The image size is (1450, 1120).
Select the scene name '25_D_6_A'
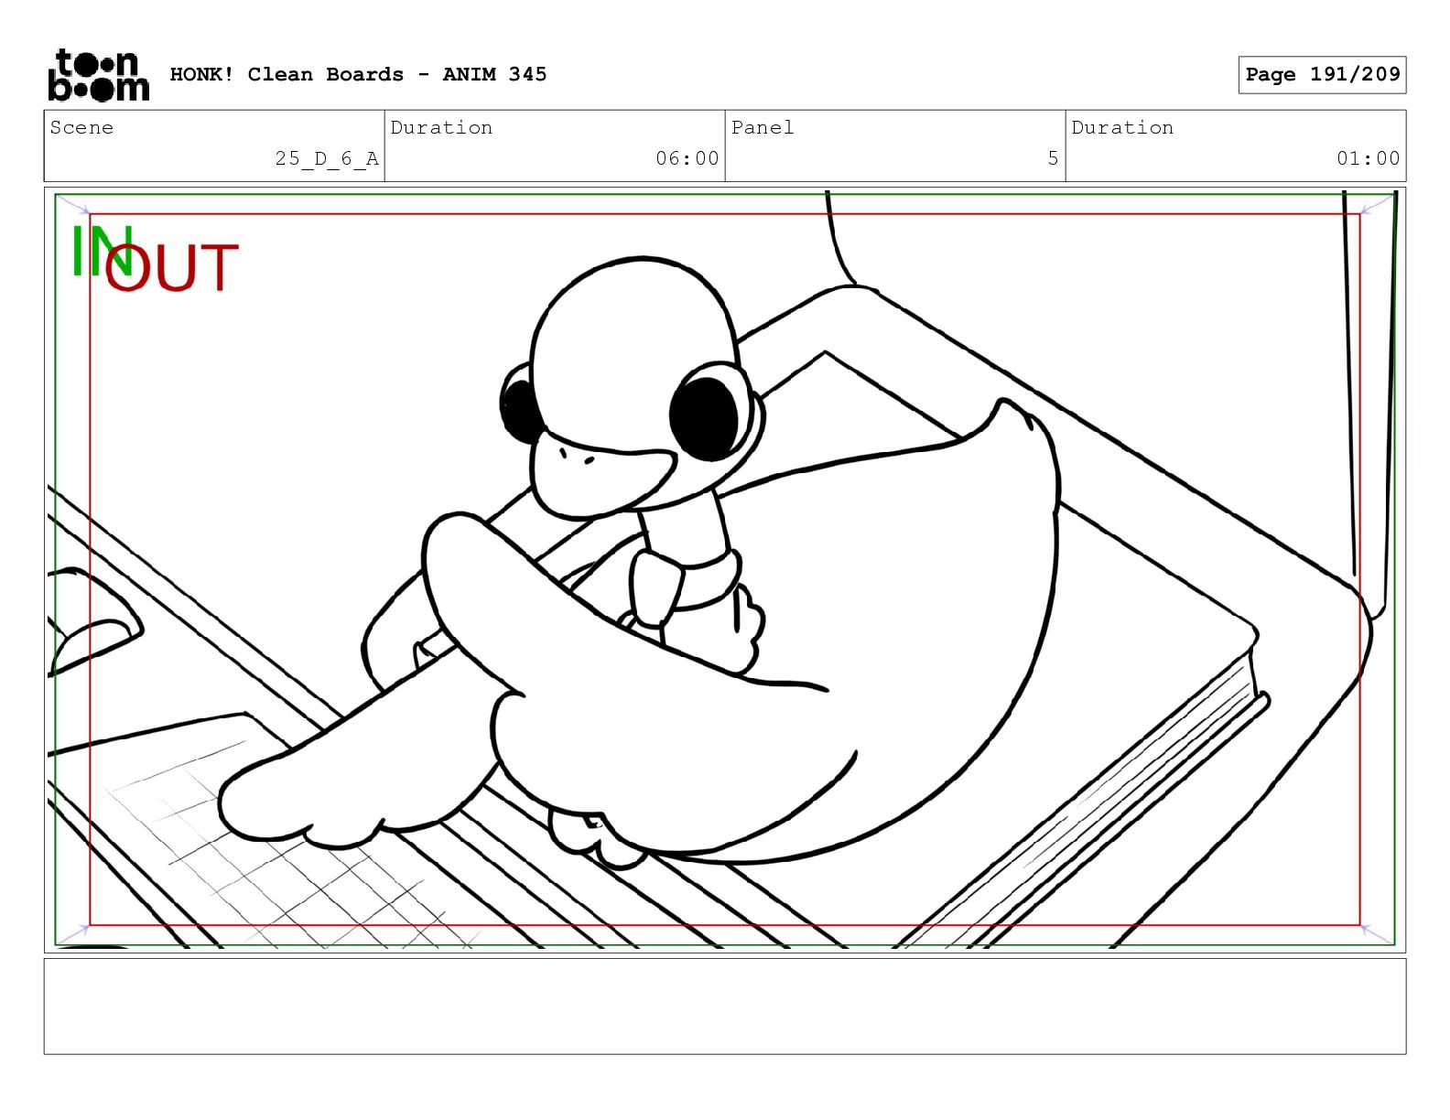coord(327,158)
